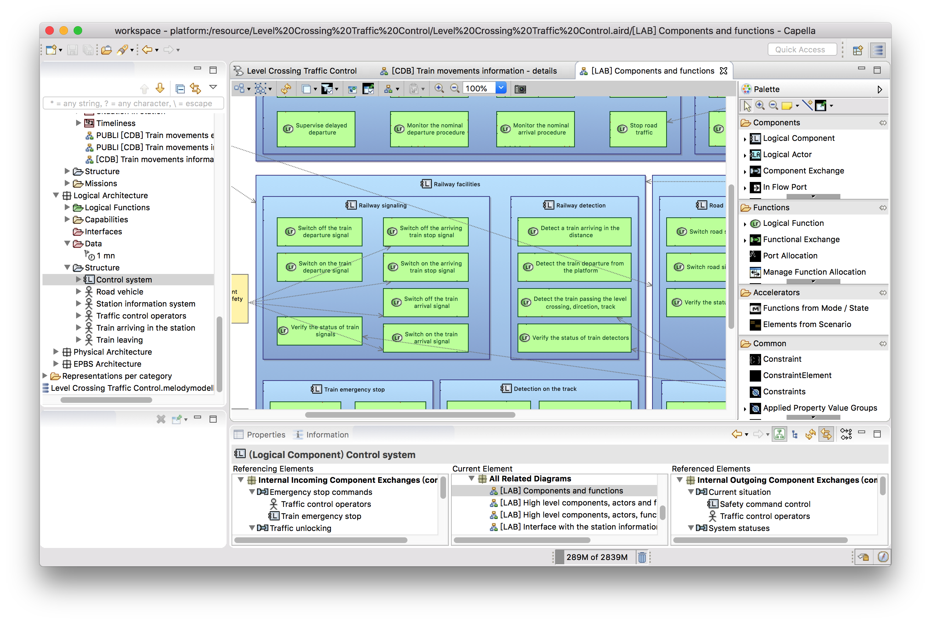Click the zoom in magnifier in diagram toolbar
The image size is (931, 623).
pos(439,88)
